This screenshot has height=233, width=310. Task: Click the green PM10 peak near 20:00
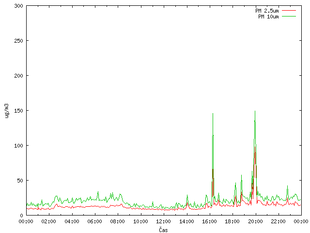click(255, 111)
